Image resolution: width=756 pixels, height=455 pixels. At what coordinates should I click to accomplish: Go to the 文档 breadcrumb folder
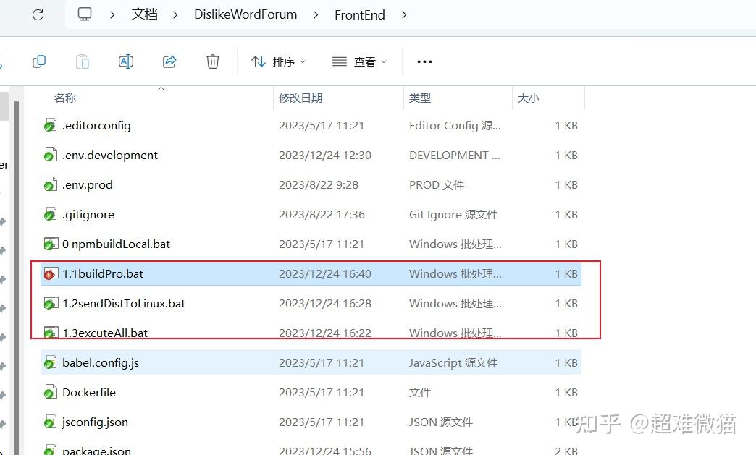(145, 14)
